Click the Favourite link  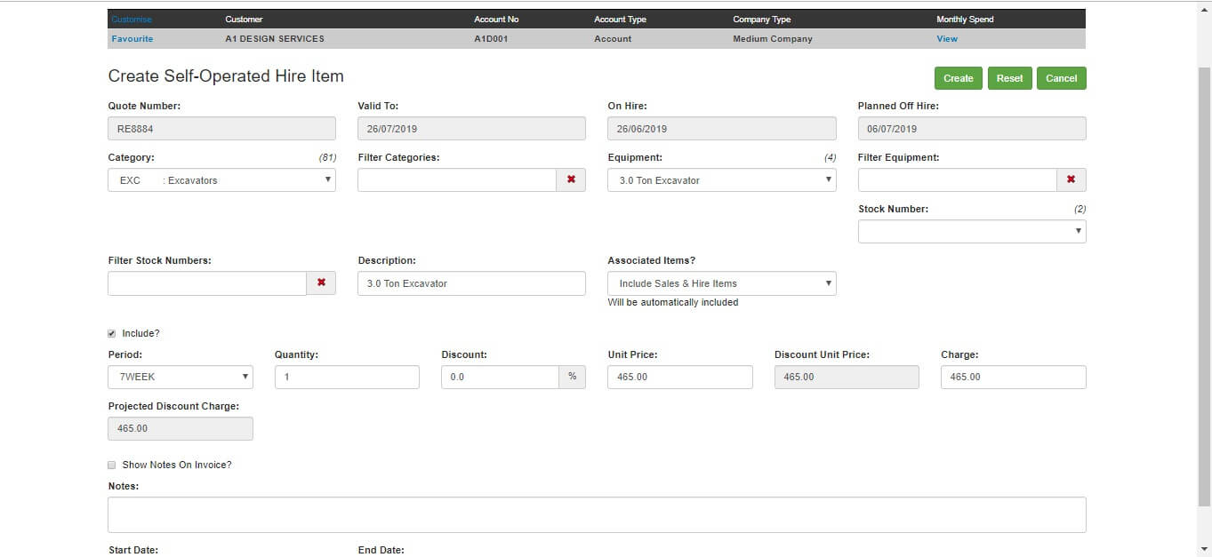click(132, 39)
